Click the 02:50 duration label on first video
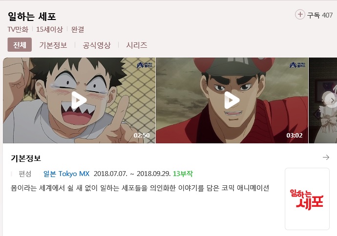This screenshot has width=337, height=236. point(142,135)
